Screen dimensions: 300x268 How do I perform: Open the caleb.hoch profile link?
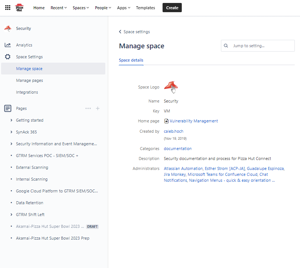click(173, 131)
